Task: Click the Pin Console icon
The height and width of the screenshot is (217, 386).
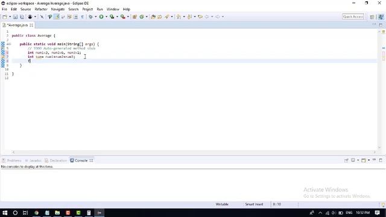Action: pyautogui.click(x=346, y=160)
